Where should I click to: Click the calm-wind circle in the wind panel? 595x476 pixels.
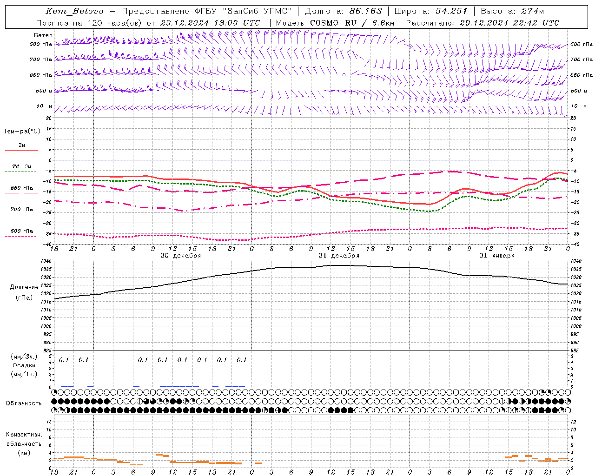344,74
